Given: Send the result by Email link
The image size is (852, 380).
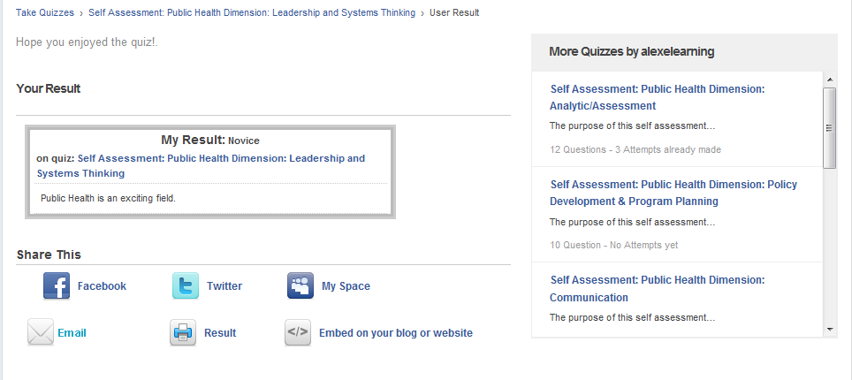Looking at the screenshot, I should (72, 332).
